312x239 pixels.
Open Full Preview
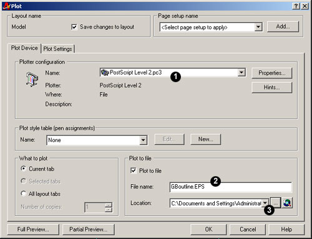point(33,230)
